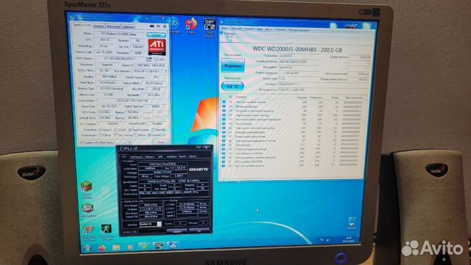Switch to the About tab in CPU-Z
The height and width of the screenshot is (265, 471).
[x=192, y=156]
